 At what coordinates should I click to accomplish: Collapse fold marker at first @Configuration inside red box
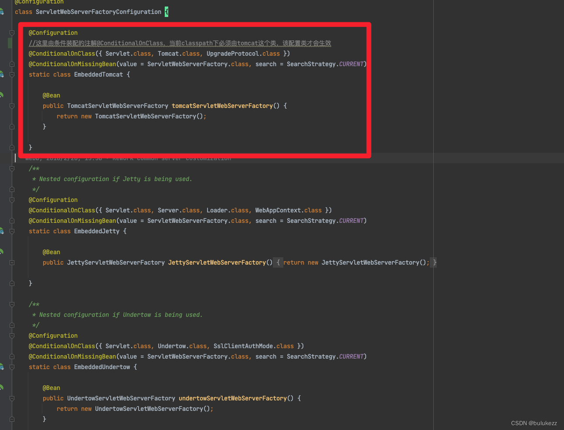(12, 33)
